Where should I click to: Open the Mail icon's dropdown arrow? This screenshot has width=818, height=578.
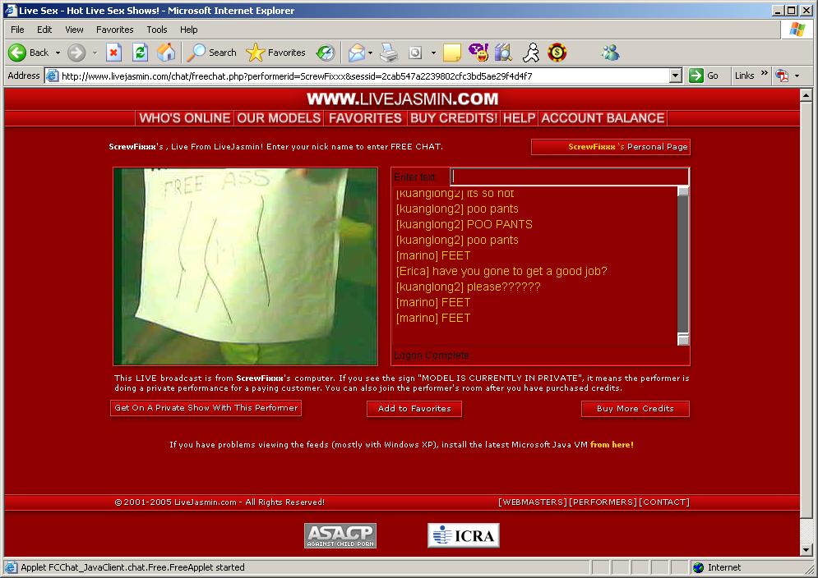click(370, 53)
